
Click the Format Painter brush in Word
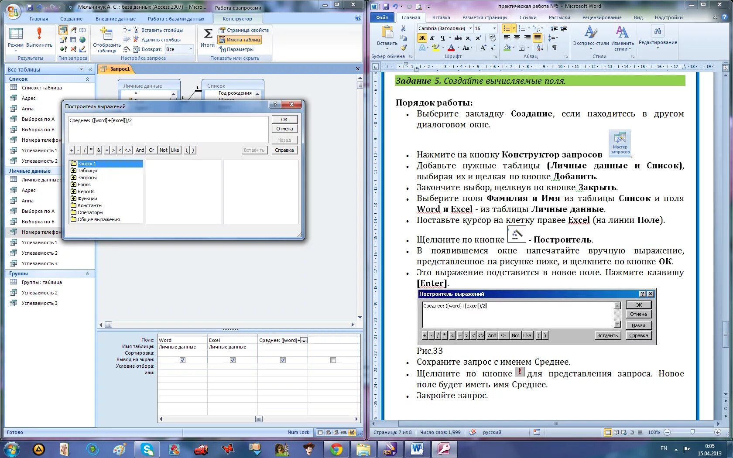(404, 48)
